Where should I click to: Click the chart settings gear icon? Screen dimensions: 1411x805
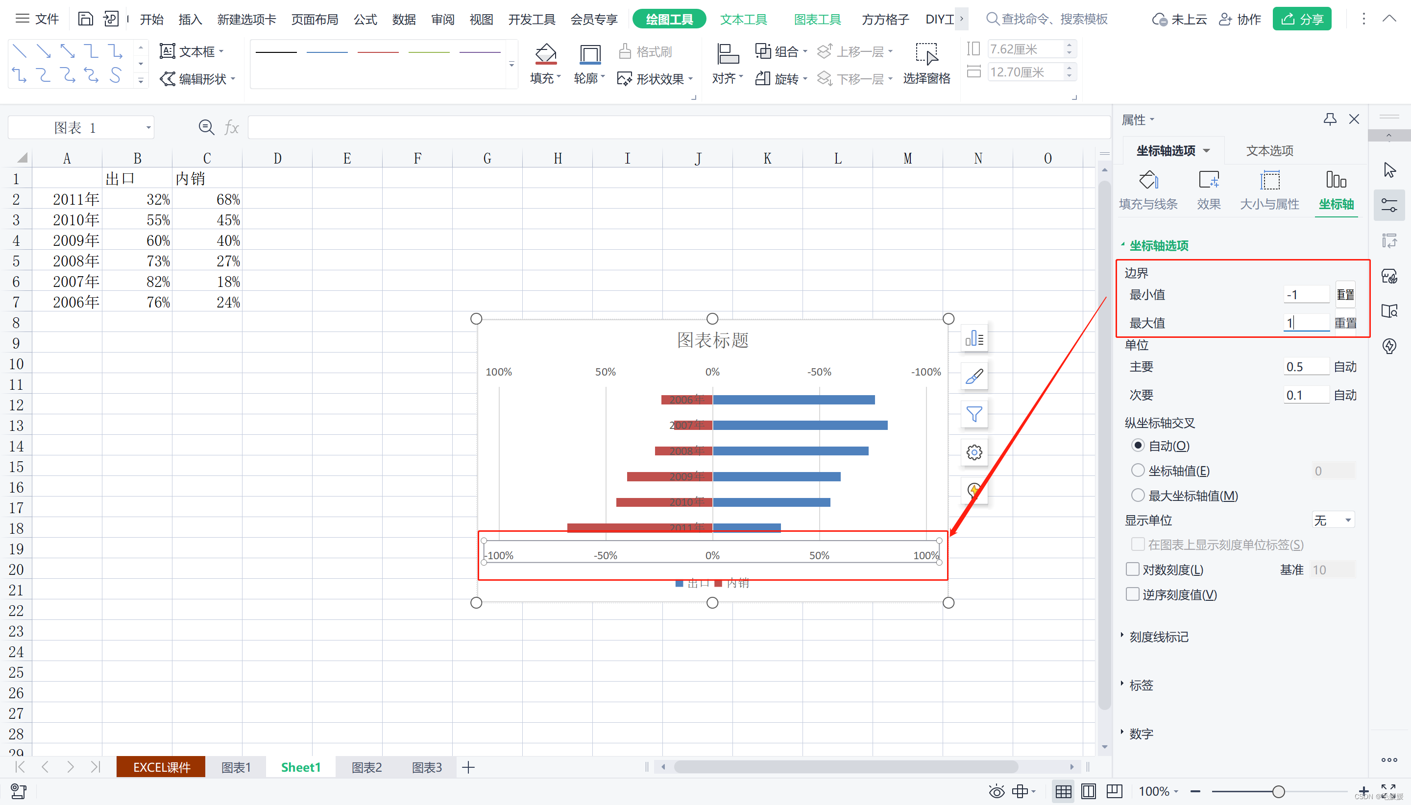974,452
